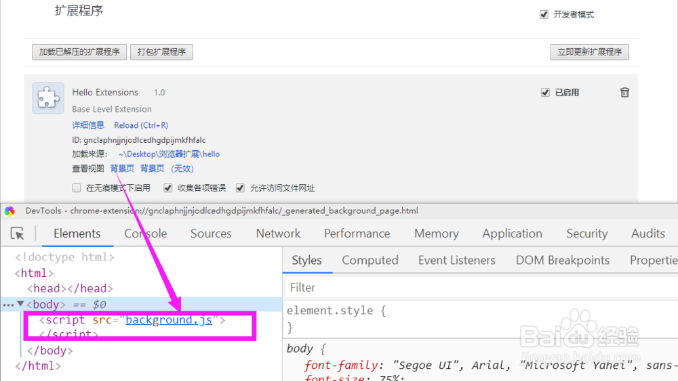Focus the styles Filter input field
678x381 pixels.
[x=481, y=288]
